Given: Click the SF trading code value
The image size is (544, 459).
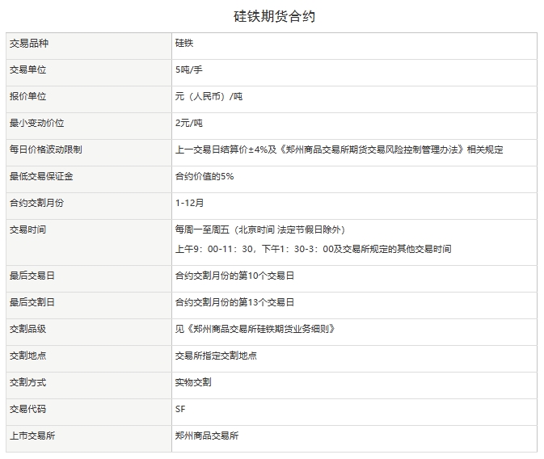Looking at the screenshot, I should click(x=180, y=409).
